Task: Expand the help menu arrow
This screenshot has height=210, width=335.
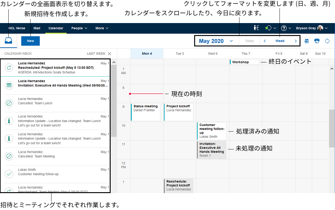Action: (290, 28)
